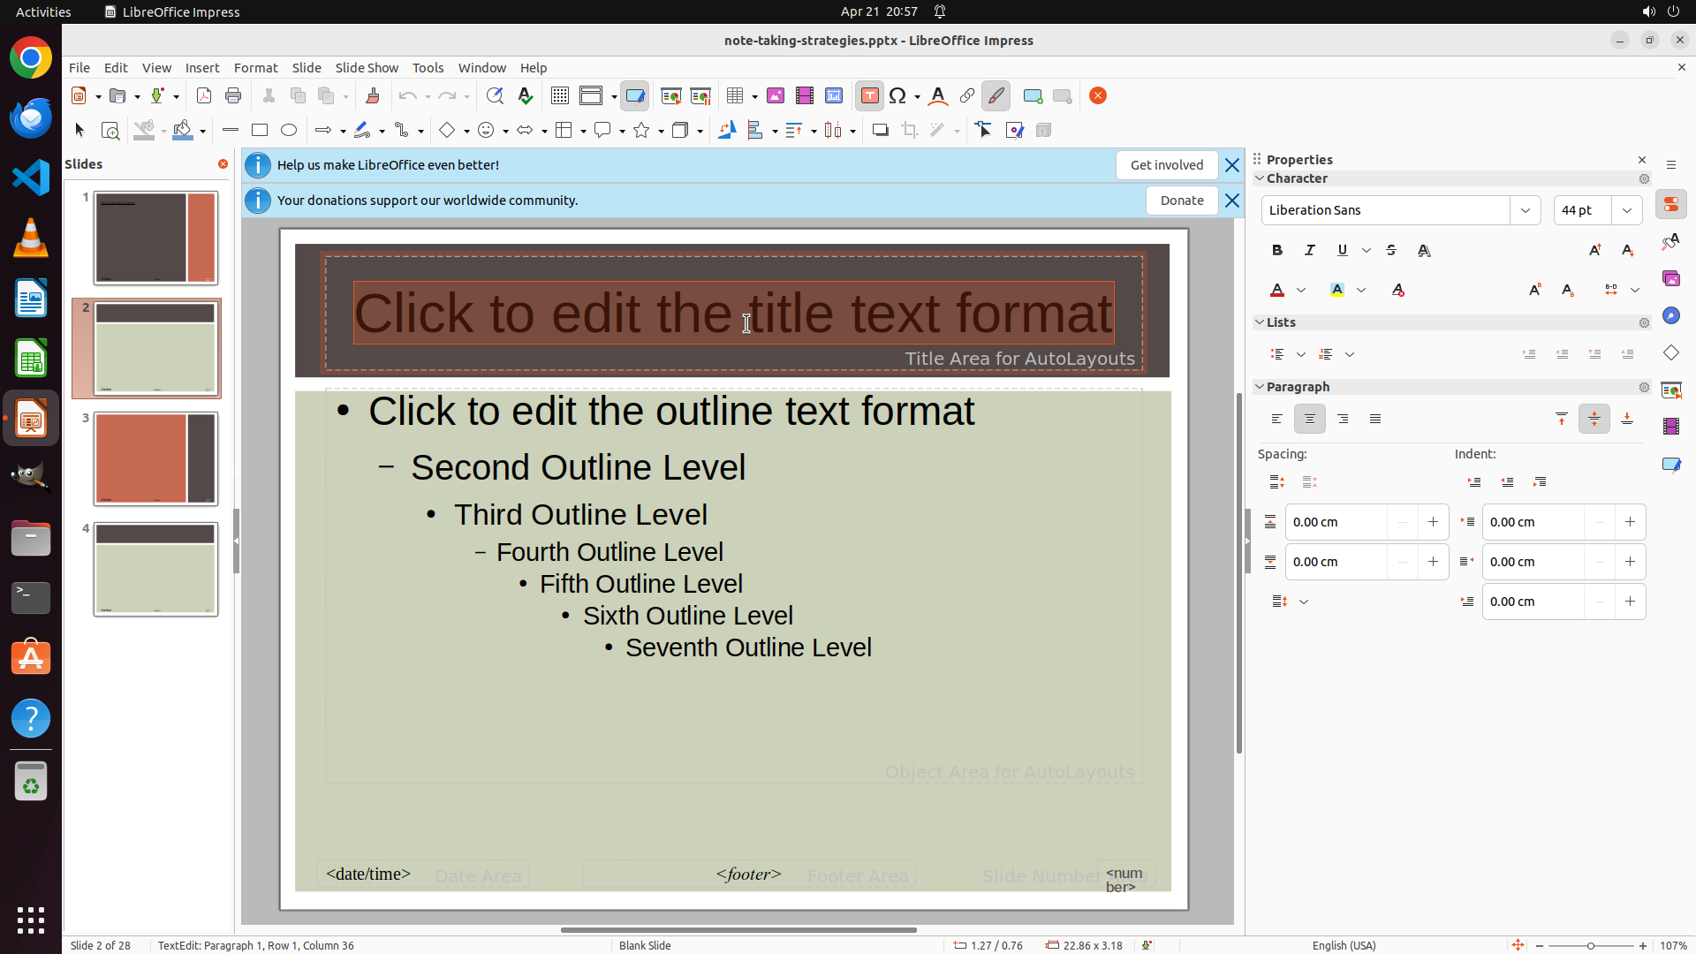
Task: Click the Donate button
Action: (x=1182, y=201)
